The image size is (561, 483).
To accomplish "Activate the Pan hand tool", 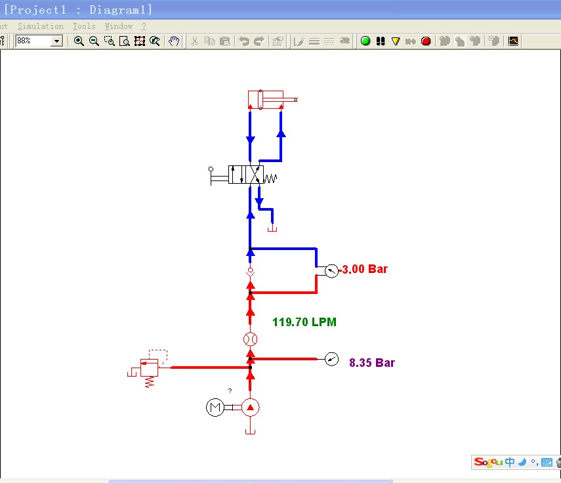I will point(173,41).
